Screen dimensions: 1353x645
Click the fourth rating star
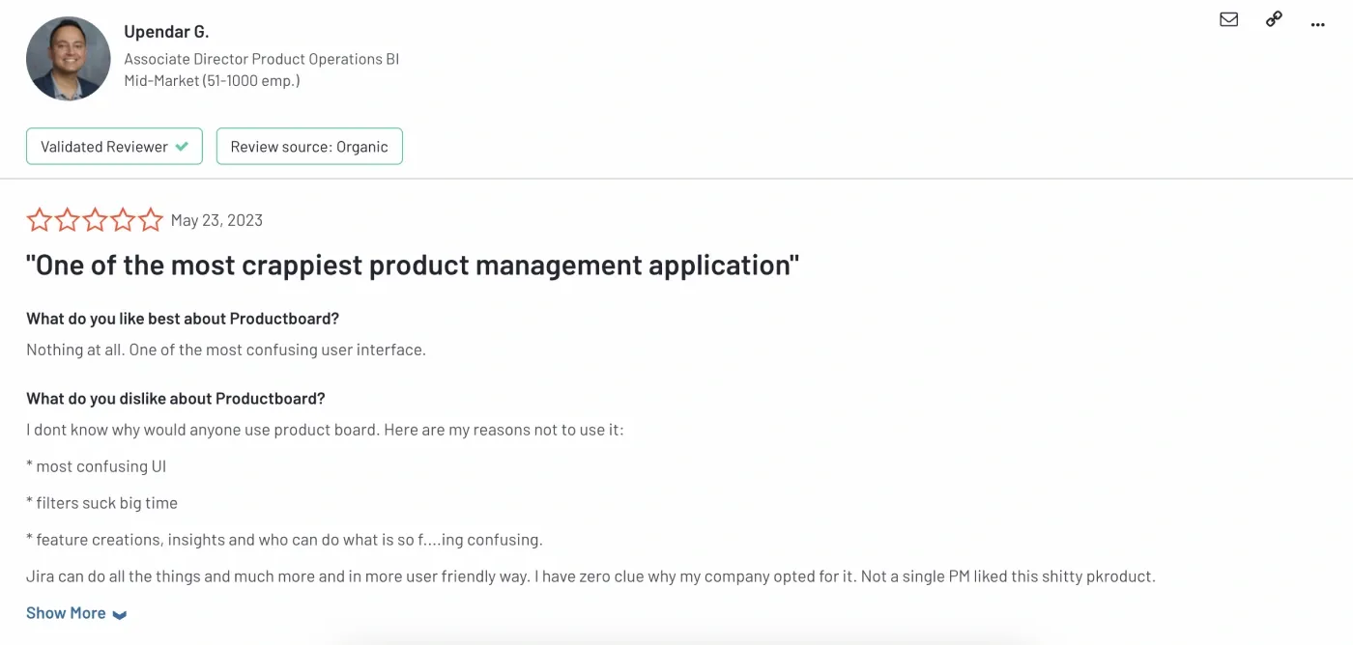(x=122, y=219)
